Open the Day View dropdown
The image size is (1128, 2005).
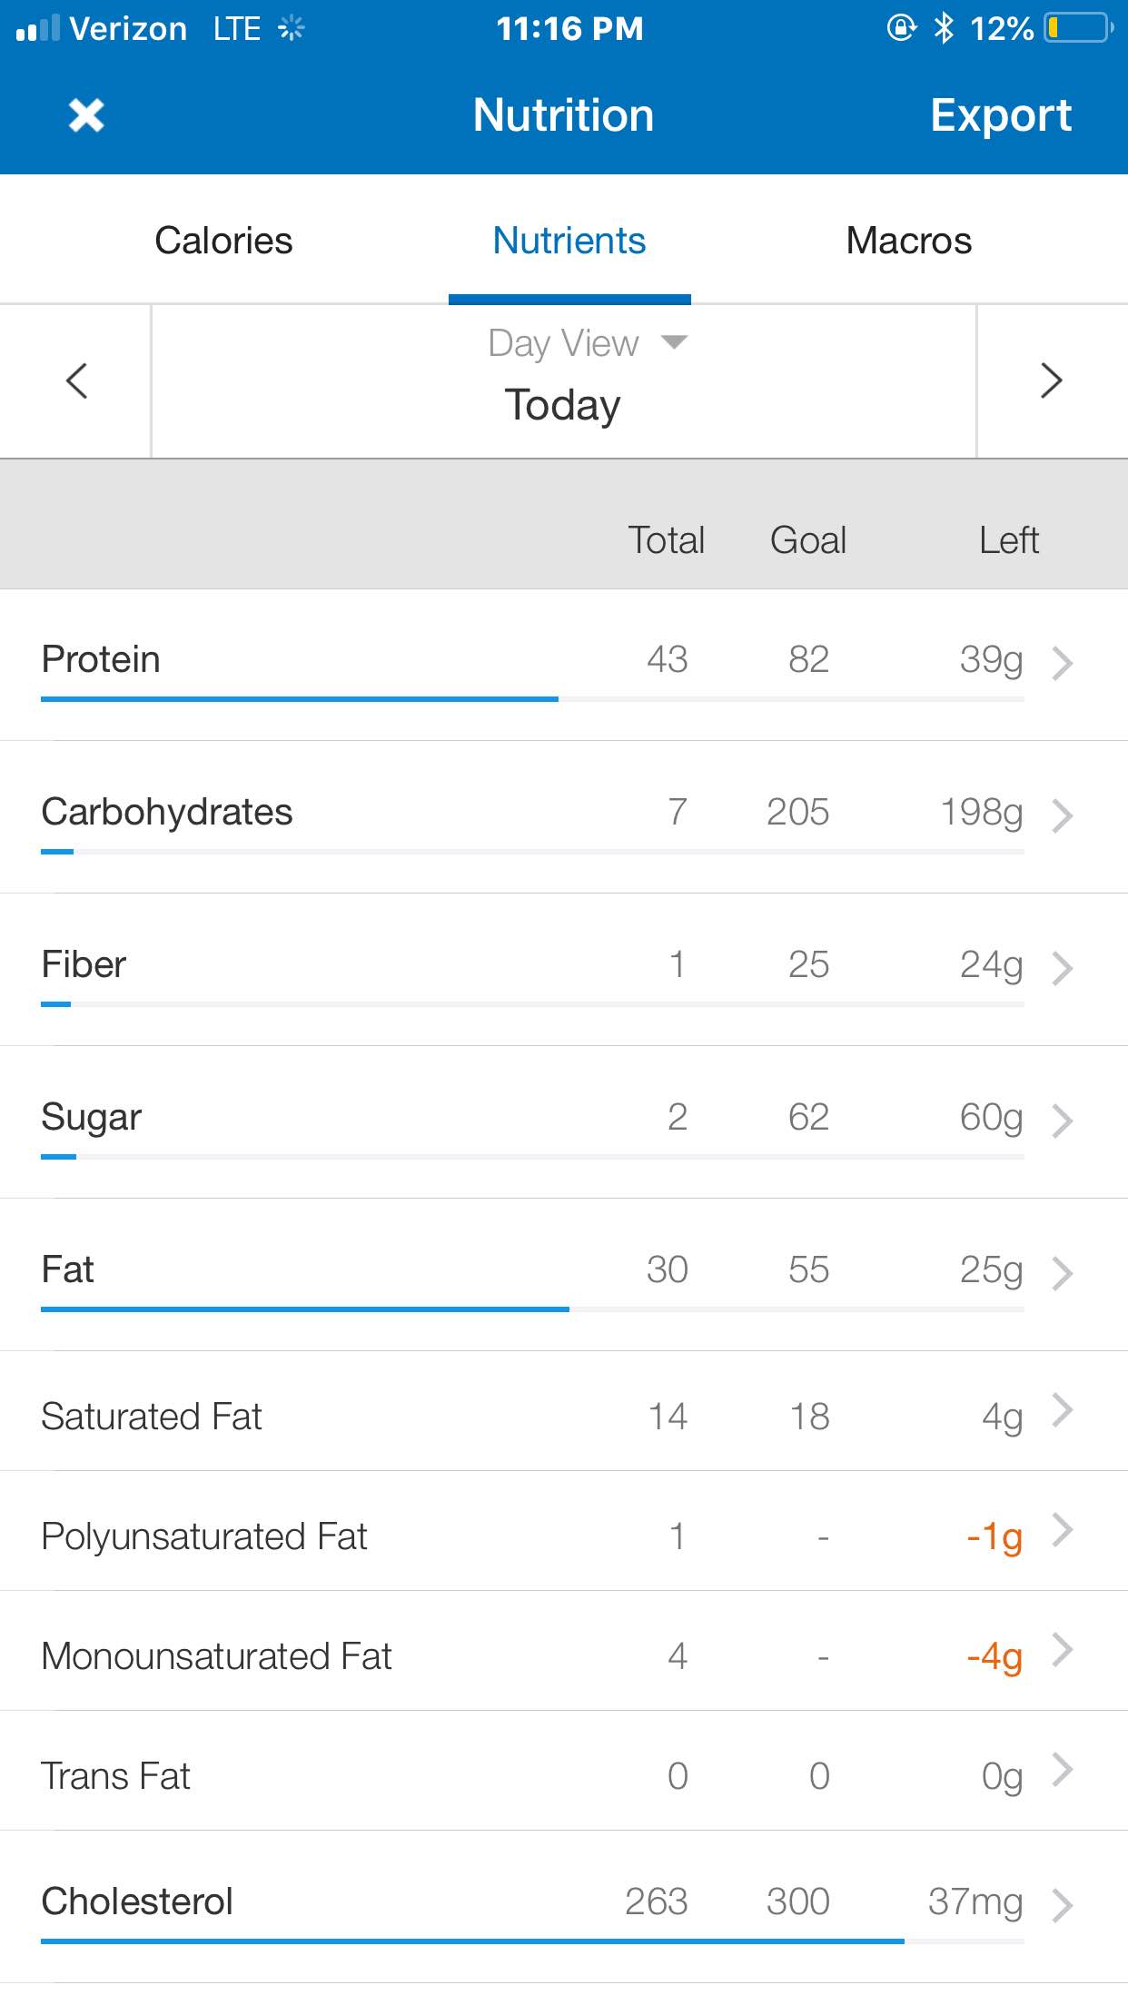(x=588, y=343)
